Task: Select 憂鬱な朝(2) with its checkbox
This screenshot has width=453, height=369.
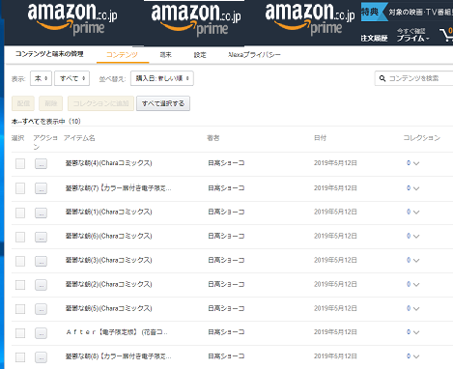Action: 20,285
